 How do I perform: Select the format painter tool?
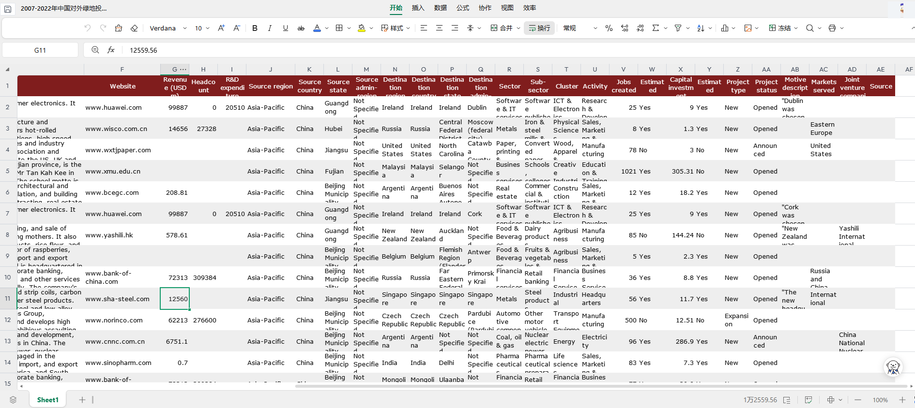point(119,28)
